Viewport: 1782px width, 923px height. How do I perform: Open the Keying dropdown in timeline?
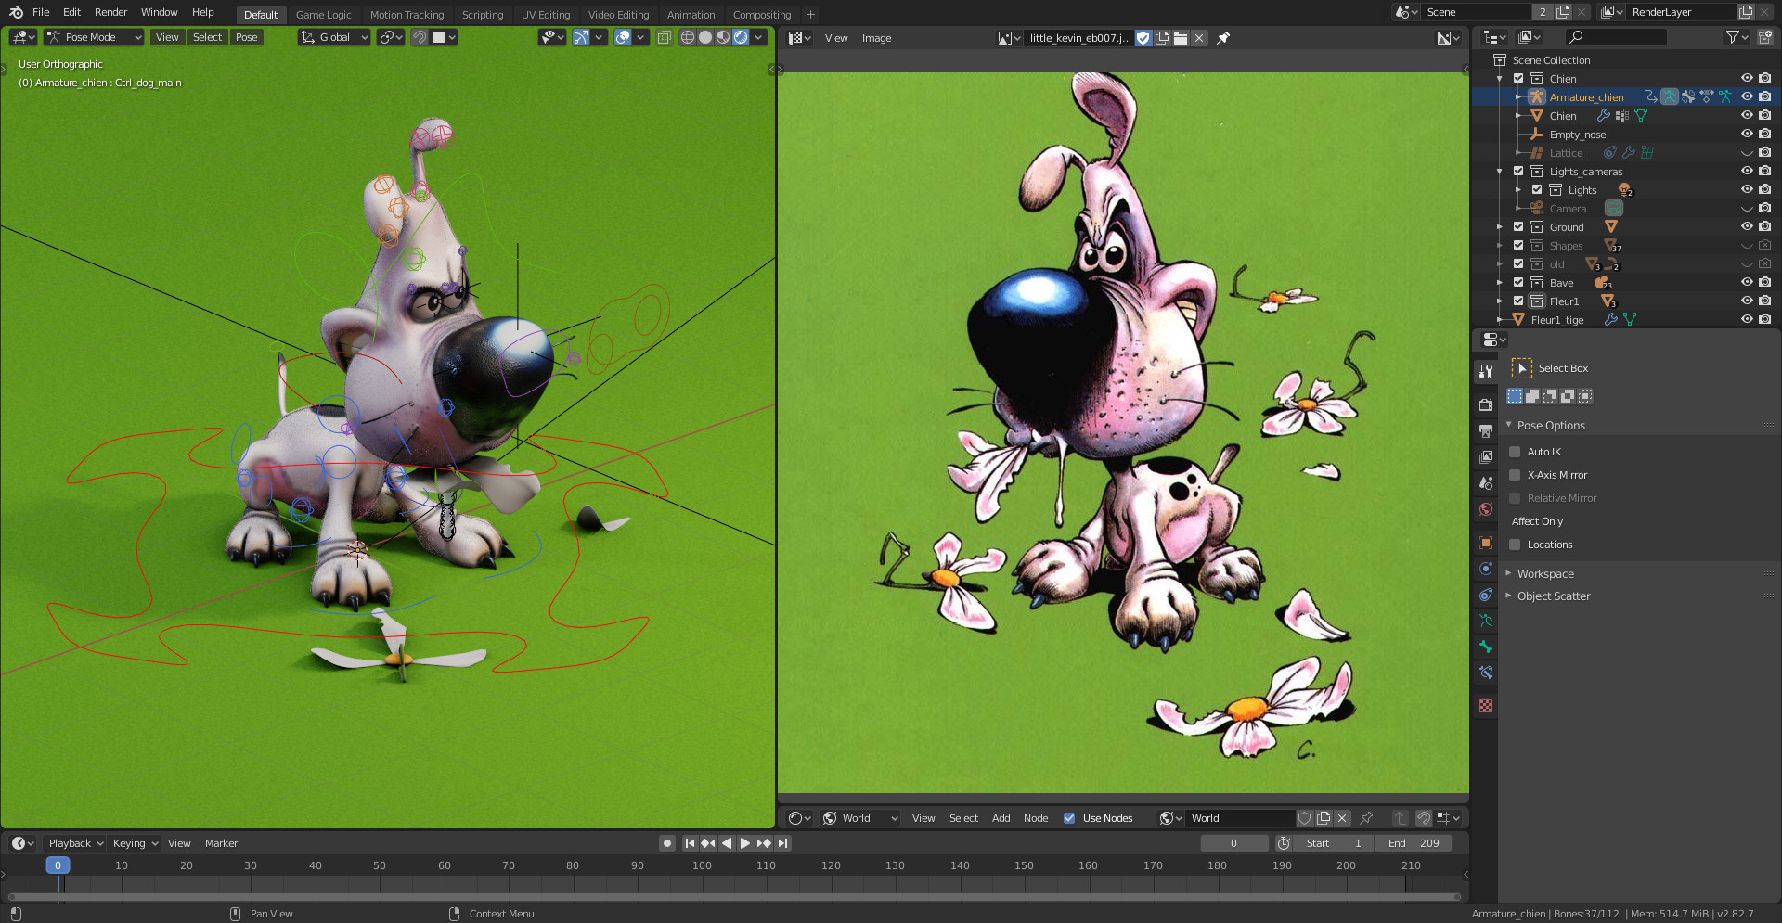point(135,843)
